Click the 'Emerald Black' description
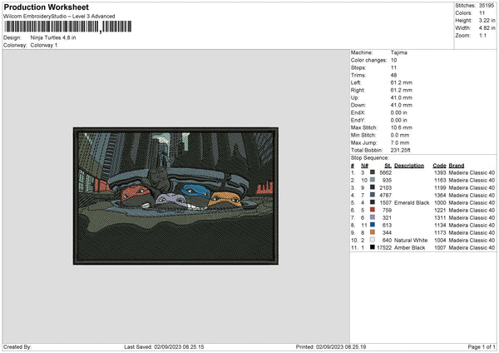499x353 pixels. [412, 202]
